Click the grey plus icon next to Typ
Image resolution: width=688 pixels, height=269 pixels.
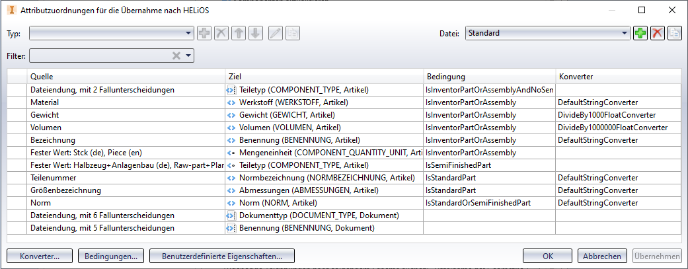204,33
